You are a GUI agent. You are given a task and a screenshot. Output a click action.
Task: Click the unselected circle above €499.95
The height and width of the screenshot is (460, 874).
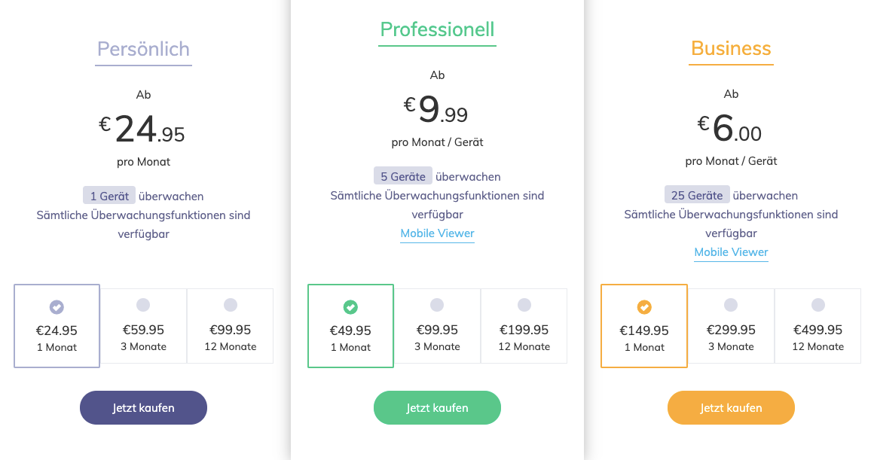(x=817, y=306)
